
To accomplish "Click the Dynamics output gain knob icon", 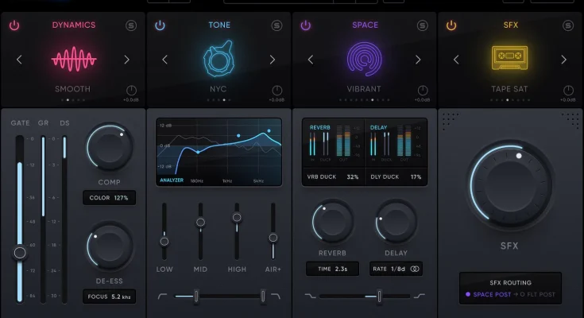I will (131, 91).
